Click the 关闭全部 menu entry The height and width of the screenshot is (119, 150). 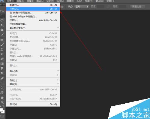click(33, 37)
